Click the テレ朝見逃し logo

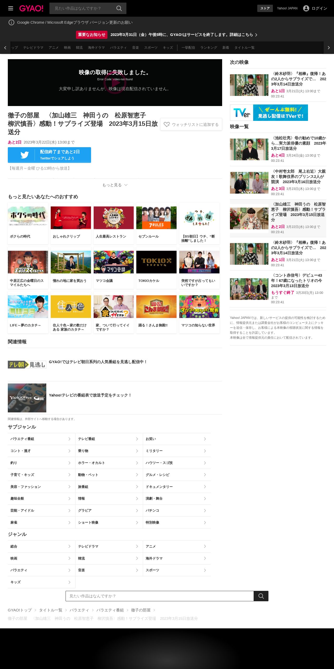pos(27,365)
